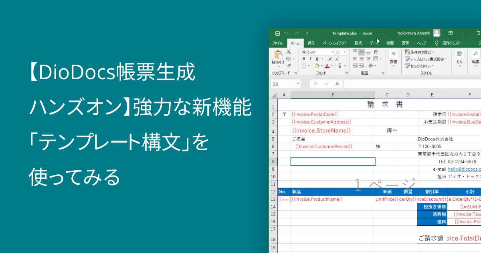Click Merge and Center icon

pos(375,59)
